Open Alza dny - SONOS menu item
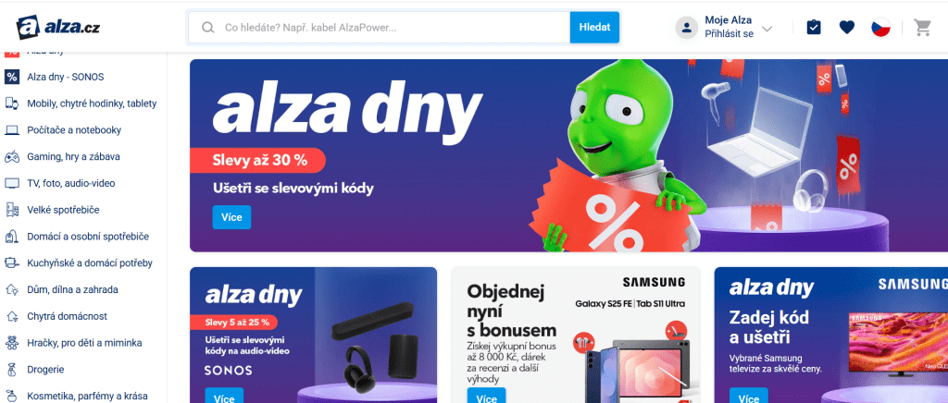 (x=66, y=78)
